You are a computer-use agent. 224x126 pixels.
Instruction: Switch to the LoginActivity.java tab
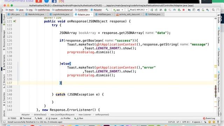pos(61,14)
